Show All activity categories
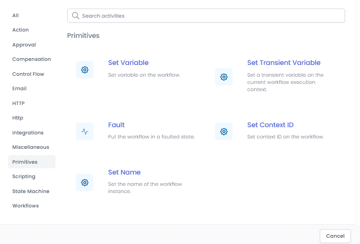Image resolution: width=360 pixels, height=244 pixels. pyautogui.click(x=15, y=15)
